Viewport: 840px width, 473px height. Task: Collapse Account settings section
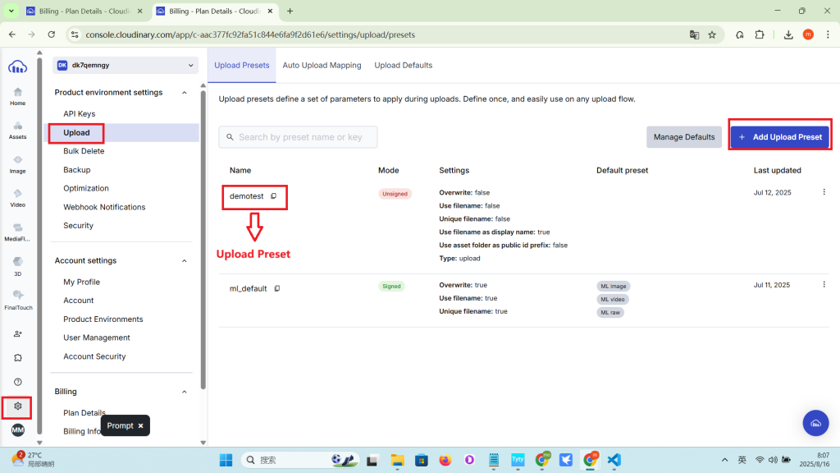tap(185, 260)
